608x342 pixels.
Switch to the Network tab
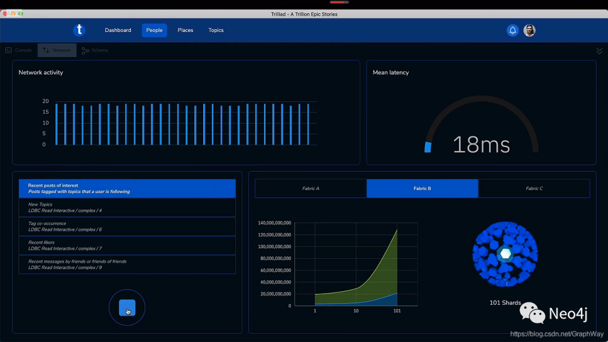[x=57, y=51]
